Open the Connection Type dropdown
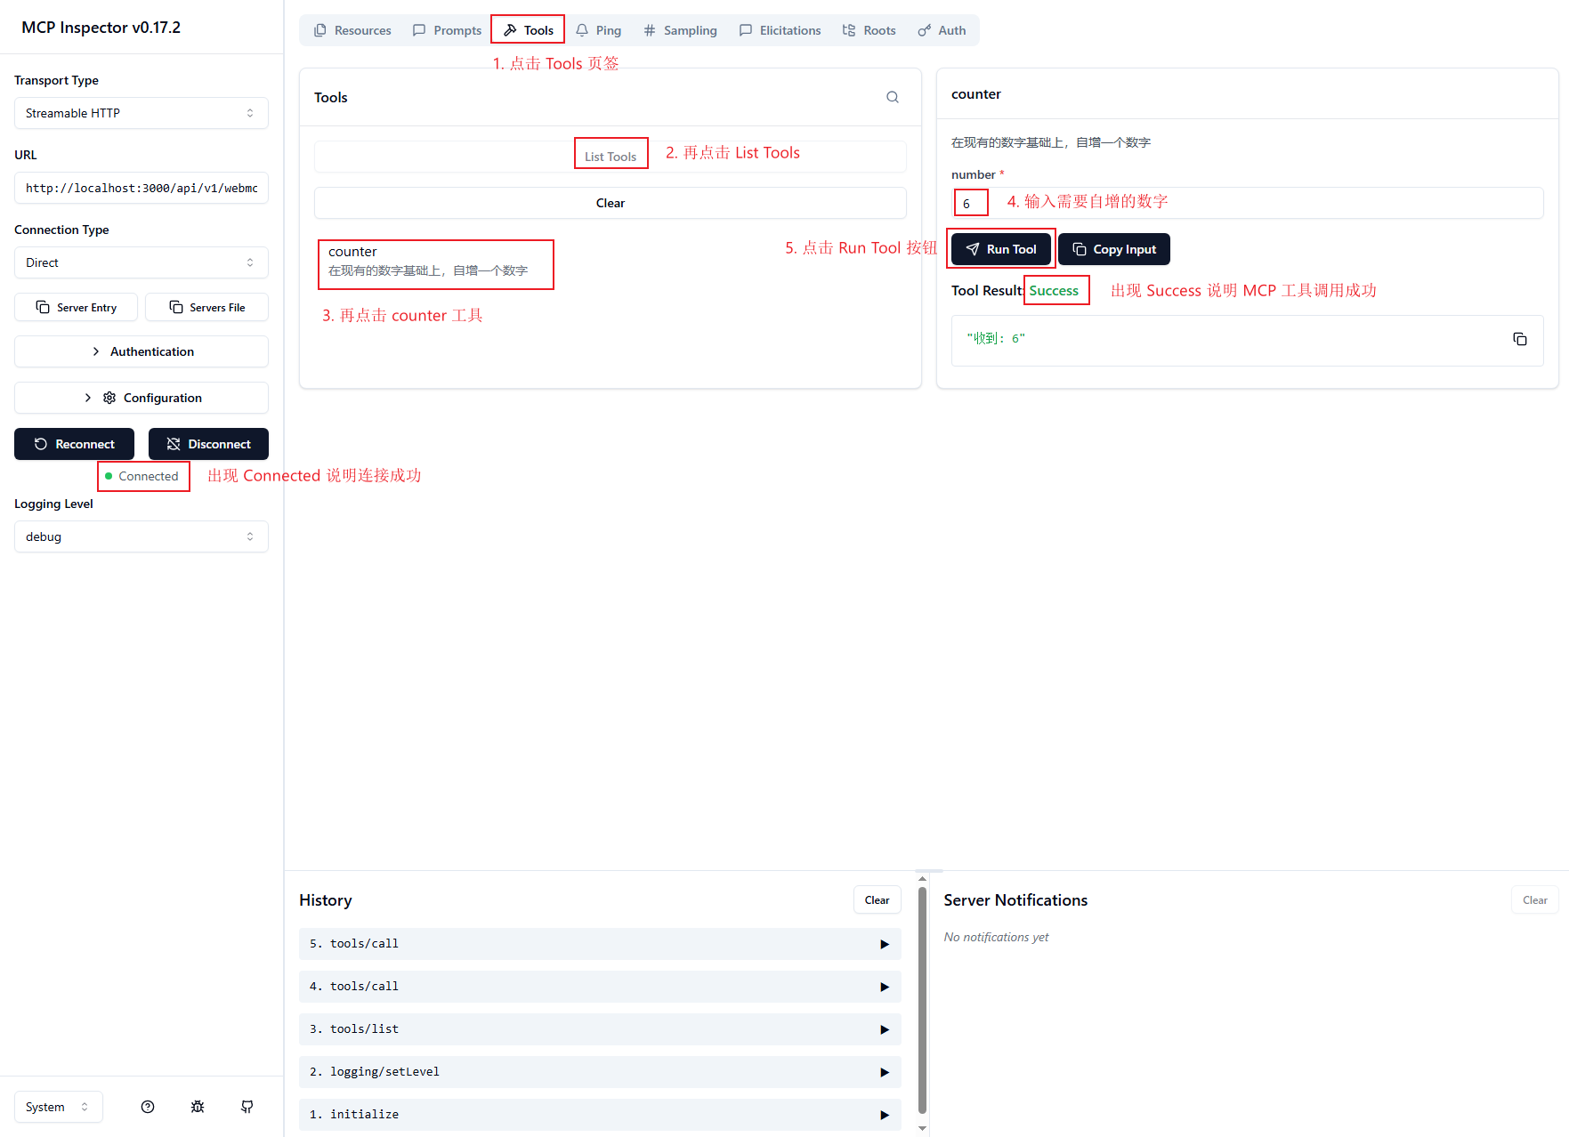Viewport: 1569px width, 1137px height. point(141,262)
